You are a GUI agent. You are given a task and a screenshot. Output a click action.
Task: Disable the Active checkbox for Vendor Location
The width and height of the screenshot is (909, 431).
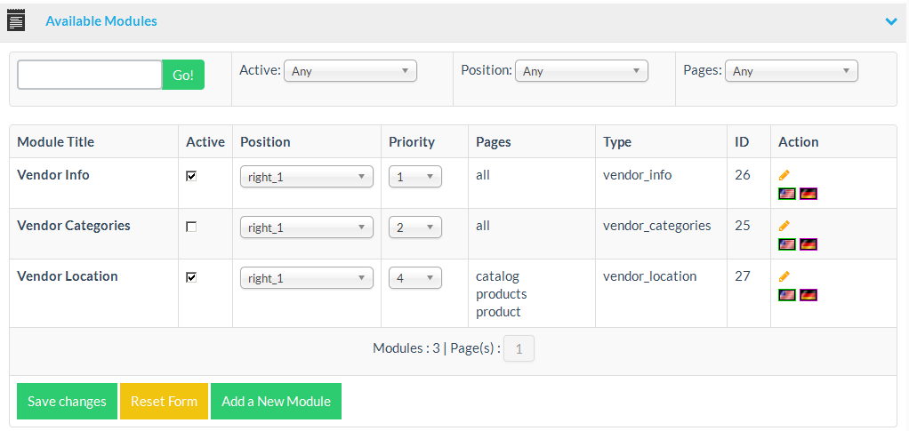point(191,277)
